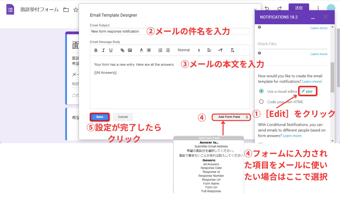Select 'Submitter Email Address' from field list
This screenshot has height=202, width=340.
click(x=211, y=146)
